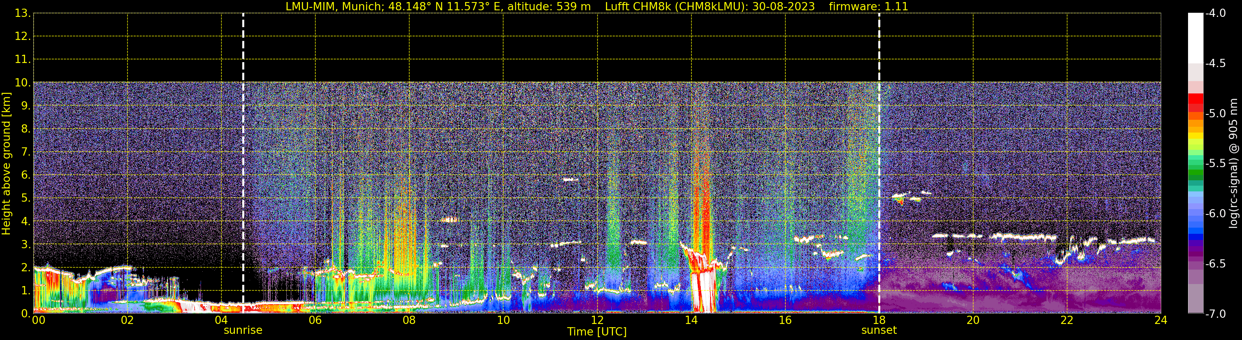Click the height axis tick '5.'
1242x340 pixels.
coord(26,198)
